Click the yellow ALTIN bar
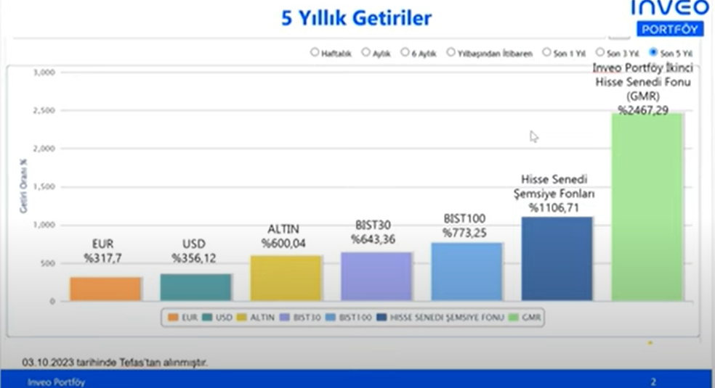 (286, 278)
